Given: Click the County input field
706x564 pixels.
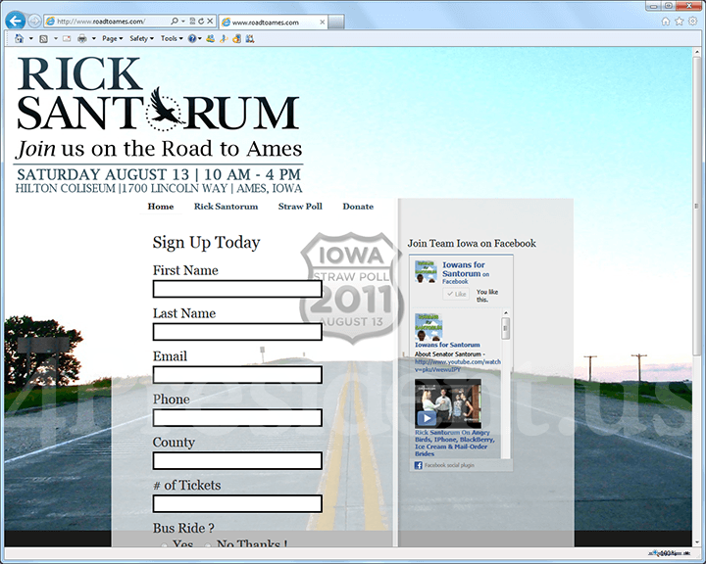Looking at the screenshot, I should (237, 460).
